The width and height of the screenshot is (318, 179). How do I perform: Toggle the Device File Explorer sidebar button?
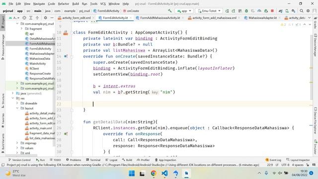(x=316, y=120)
